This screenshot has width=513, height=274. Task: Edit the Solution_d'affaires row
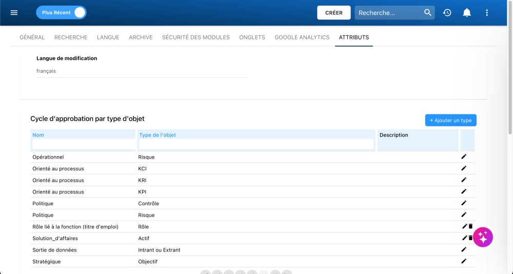pos(465,238)
